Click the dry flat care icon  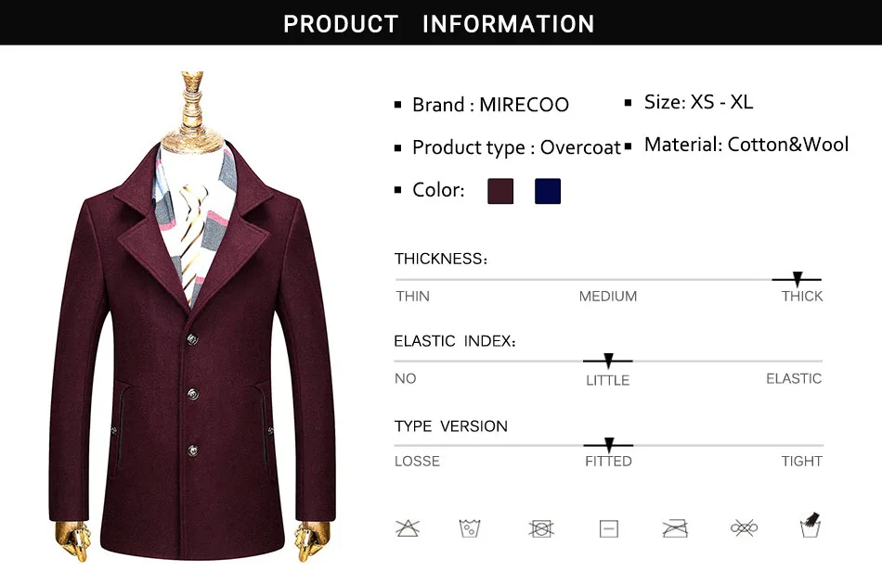609,529
